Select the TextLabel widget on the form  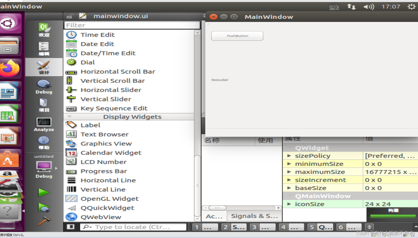click(x=220, y=80)
